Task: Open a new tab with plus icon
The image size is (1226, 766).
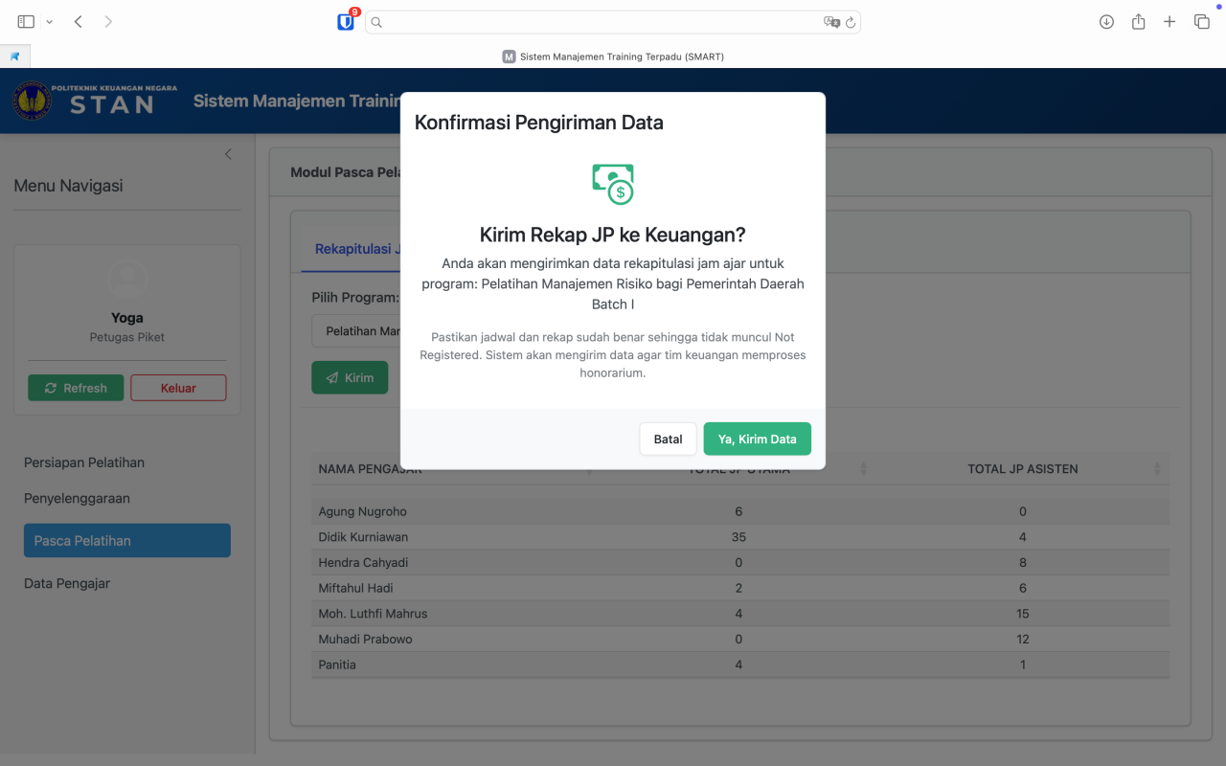Action: coord(1169,22)
